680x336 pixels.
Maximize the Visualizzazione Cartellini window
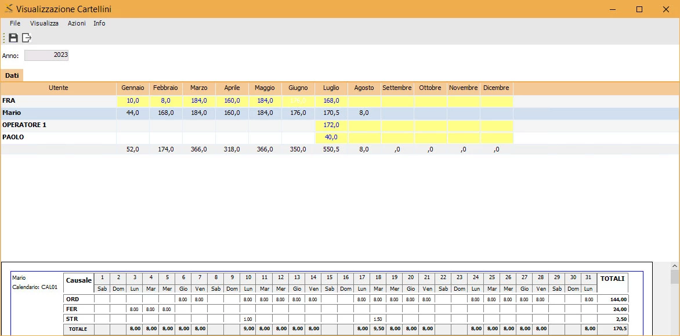(x=639, y=9)
